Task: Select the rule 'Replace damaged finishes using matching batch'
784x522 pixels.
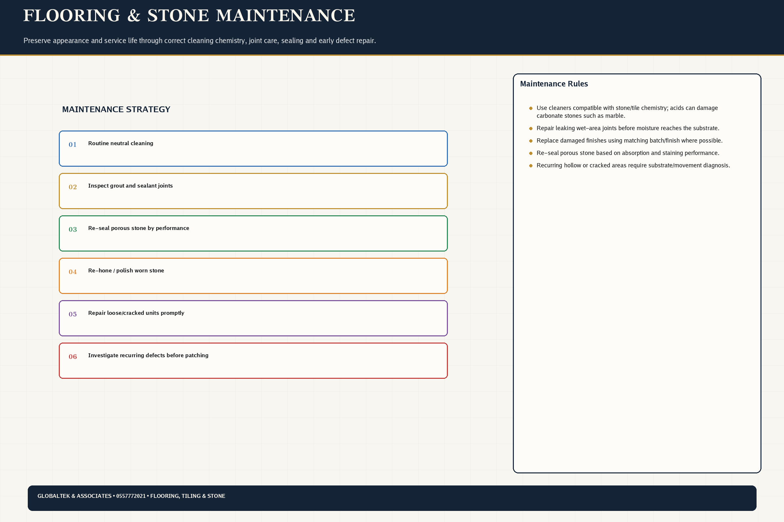Action: [x=629, y=141]
